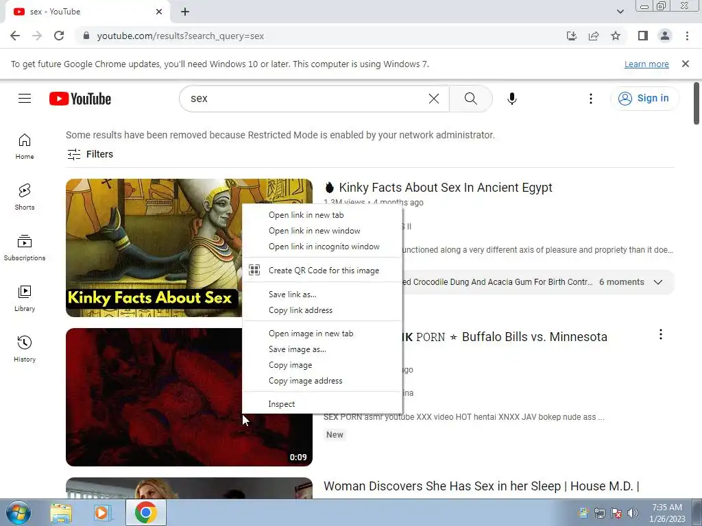Click the Action Center flag tray icon
The height and width of the screenshot is (526, 702).
pyautogui.click(x=616, y=513)
